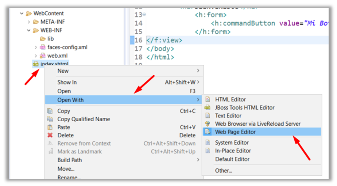The image size is (337, 186).
Task: Expand the faces-config.xml node
Action: click(36, 47)
